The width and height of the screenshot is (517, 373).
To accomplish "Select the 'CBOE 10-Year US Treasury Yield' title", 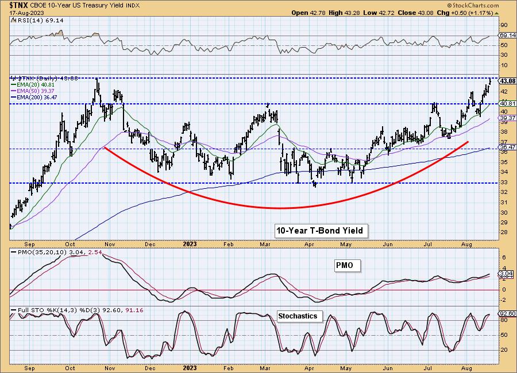I will coord(77,6).
